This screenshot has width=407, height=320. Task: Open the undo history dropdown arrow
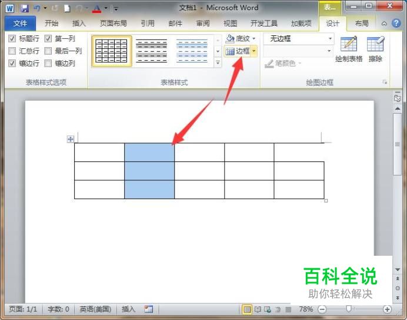45,8
